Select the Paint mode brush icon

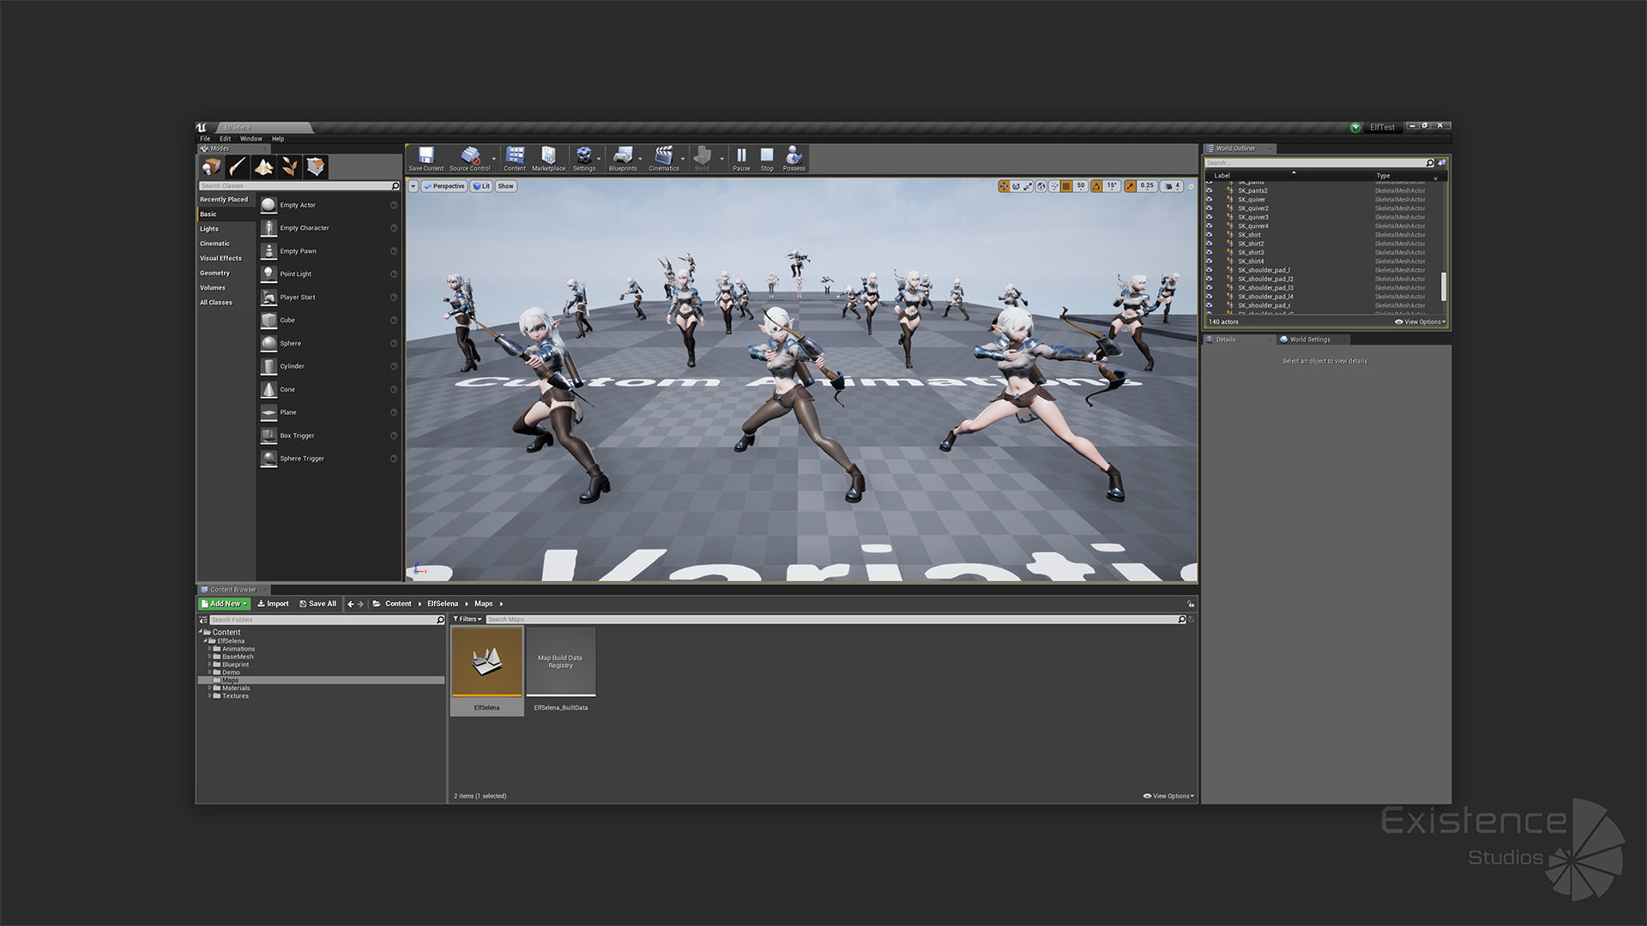238,166
